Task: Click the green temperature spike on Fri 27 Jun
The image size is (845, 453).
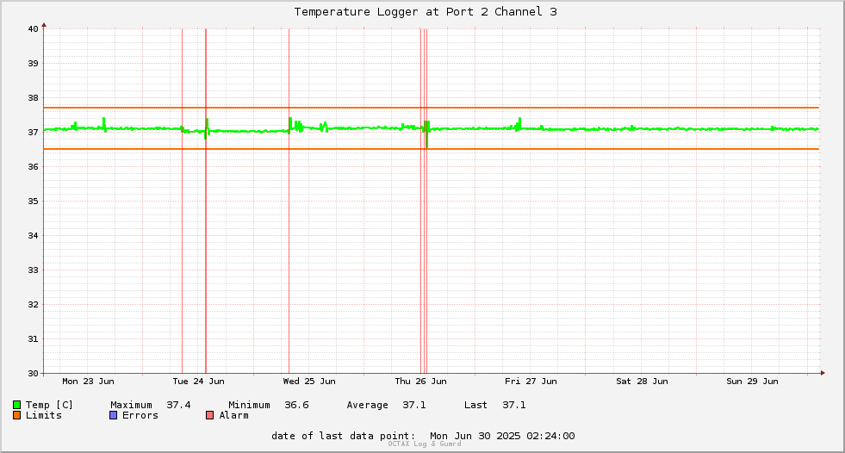Action: coord(519,124)
